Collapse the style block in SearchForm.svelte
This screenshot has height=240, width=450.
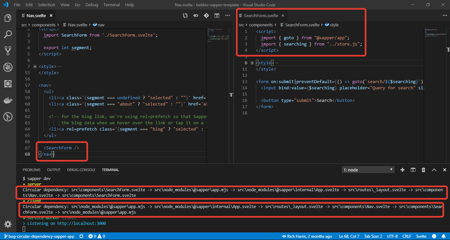pyautogui.click(x=252, y=63)
